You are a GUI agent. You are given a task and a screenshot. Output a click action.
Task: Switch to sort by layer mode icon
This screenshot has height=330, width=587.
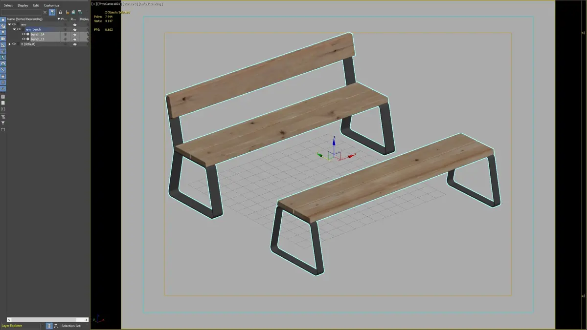[49, 326]
